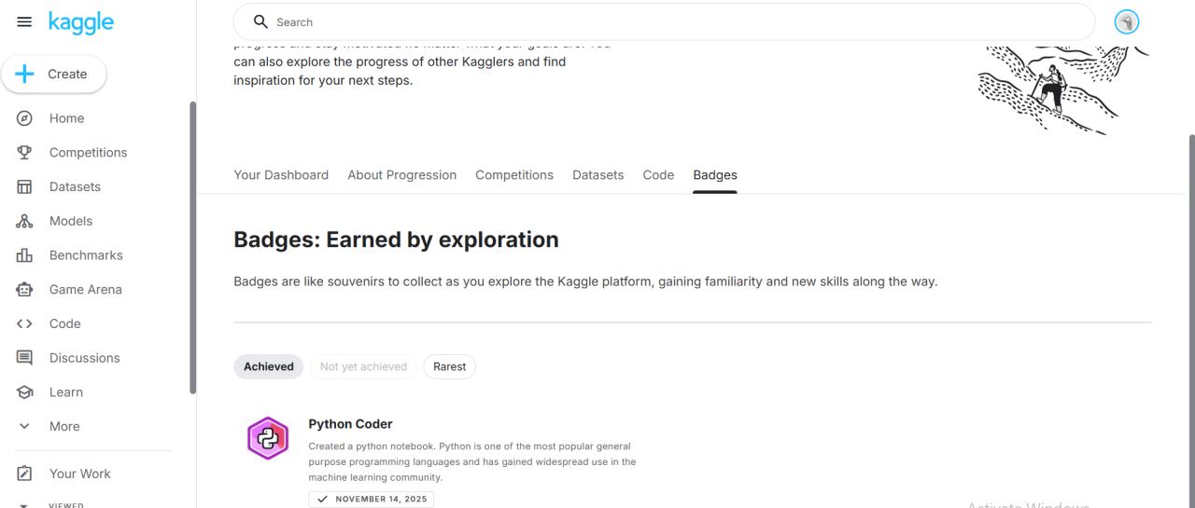Open Code label in the sidebar
The width and height of the screenshot is (1195, 508).
point(65,323)
